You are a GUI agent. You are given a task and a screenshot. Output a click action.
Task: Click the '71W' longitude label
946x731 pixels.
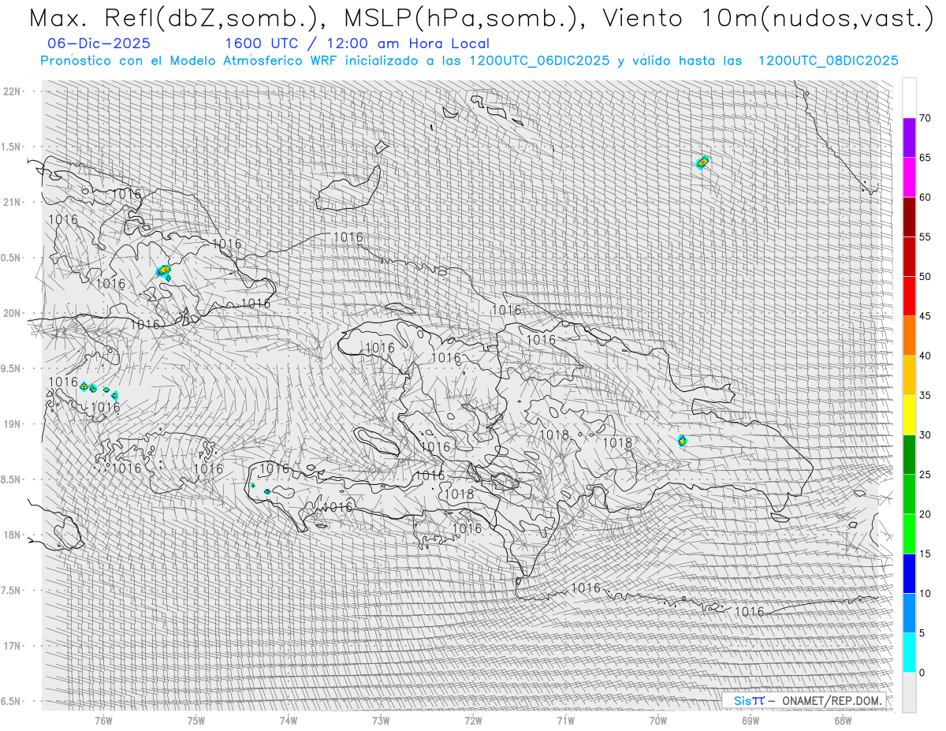[565, 720]
